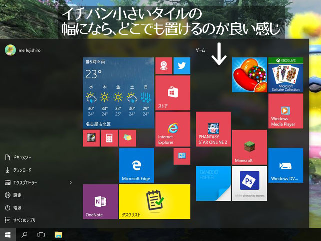Expand the エクスプローラー jump list arrow
Image resolution: width=321 pixels, height=241 pixels.
pyautogui.click(x=71, y=182)
